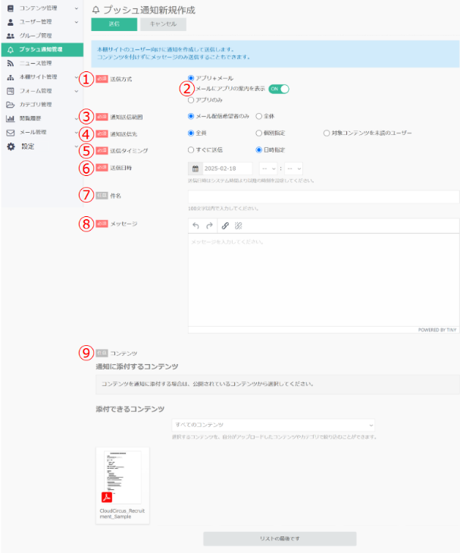Select the アプリのみ radio option

pyautogui.click(x=191, y=99)
